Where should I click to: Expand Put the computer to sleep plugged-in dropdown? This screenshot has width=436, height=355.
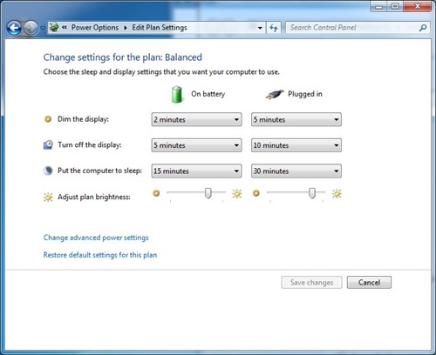[x=296, y=171]
